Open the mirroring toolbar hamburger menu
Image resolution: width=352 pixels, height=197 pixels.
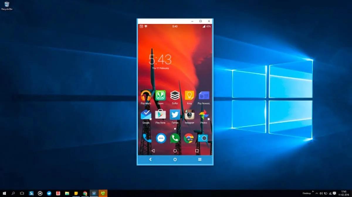tap(199, 160)
